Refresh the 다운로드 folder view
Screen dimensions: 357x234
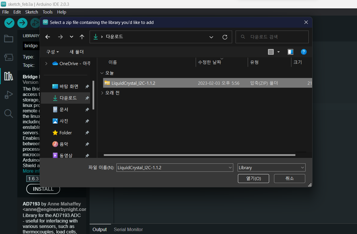tap(225, 37)
